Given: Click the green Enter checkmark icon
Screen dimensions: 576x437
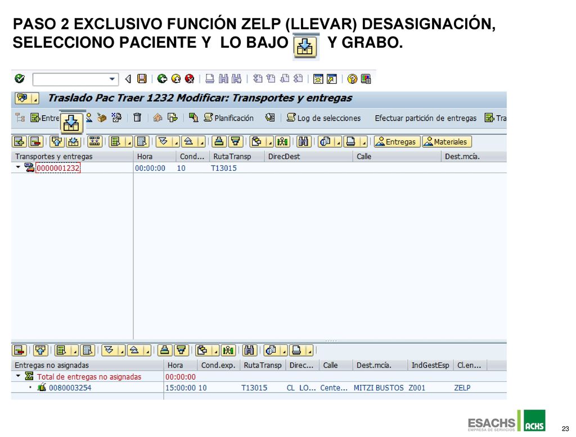Looking at the screenshot, I should (x=20, y=79).
